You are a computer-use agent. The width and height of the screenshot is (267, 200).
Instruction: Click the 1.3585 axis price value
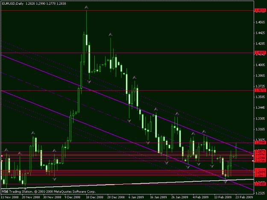[261, 97]
